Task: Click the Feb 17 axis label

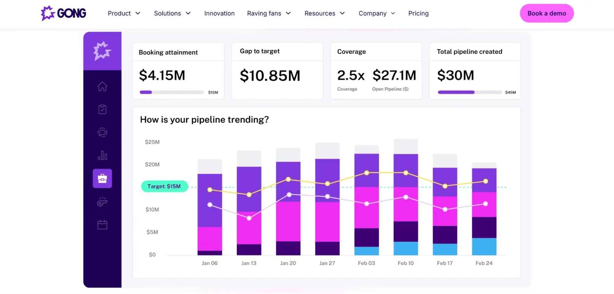Action: click(x=445, y=263)
